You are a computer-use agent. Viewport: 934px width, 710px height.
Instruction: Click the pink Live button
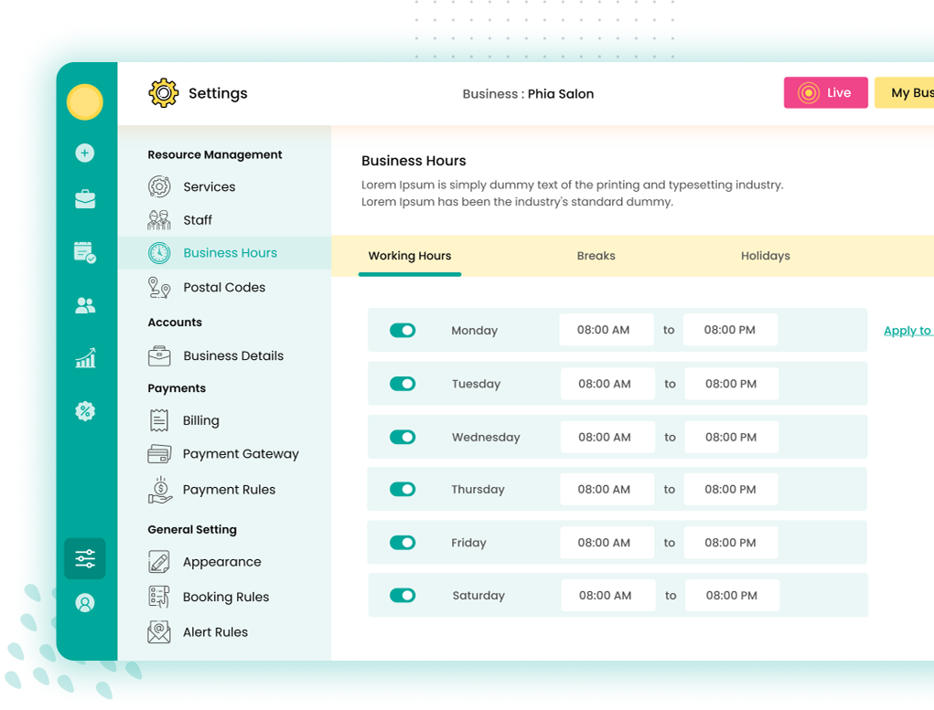[825, 93]
